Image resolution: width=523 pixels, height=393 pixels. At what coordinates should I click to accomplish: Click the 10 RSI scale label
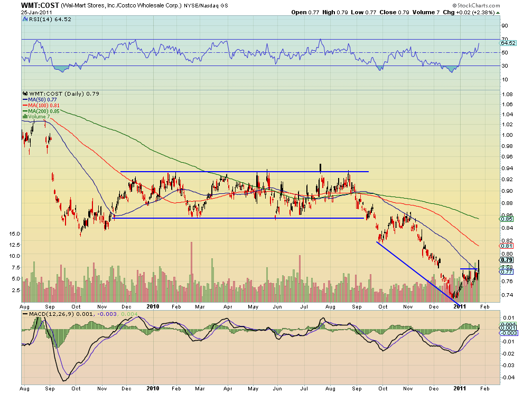[505, 79]
